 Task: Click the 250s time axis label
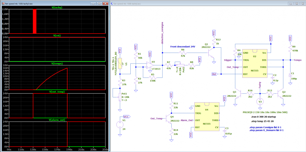[105, 150]
